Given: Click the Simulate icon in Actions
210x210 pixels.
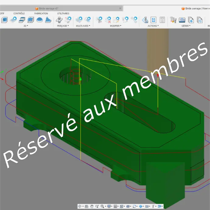Looking at the screenshot, I should [145, 20].
